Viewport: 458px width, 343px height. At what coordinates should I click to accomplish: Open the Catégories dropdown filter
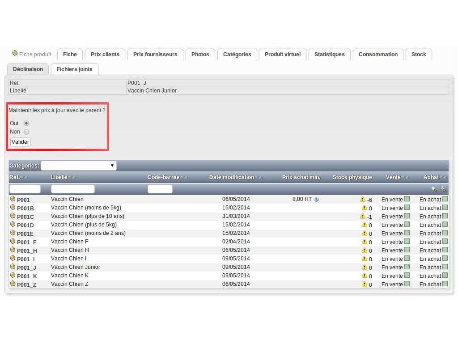pos(79,166)
